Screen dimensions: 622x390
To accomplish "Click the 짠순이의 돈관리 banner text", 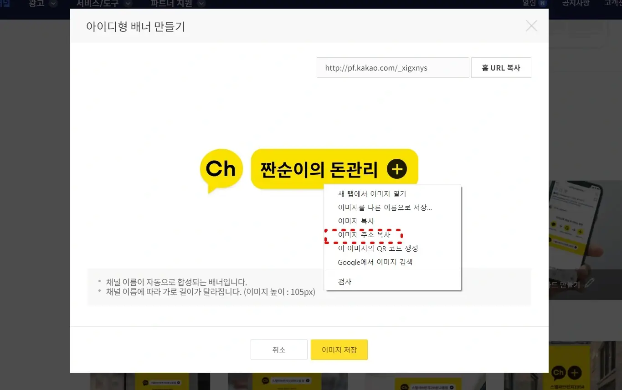I will (319, 170).
